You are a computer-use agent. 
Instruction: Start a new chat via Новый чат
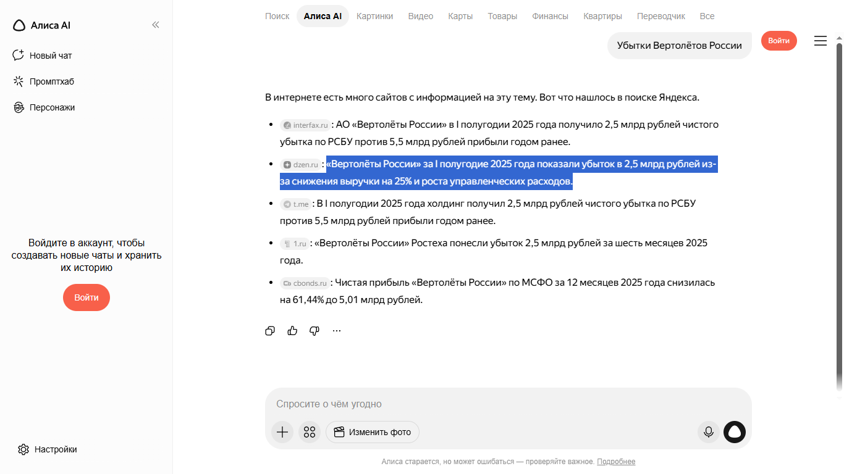(43, 56)
